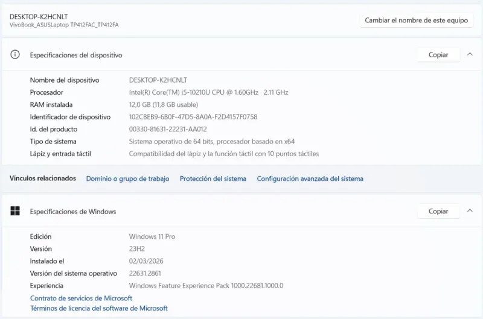Open Términos de licencia del software de Microsoft

[x=99, y=308]
